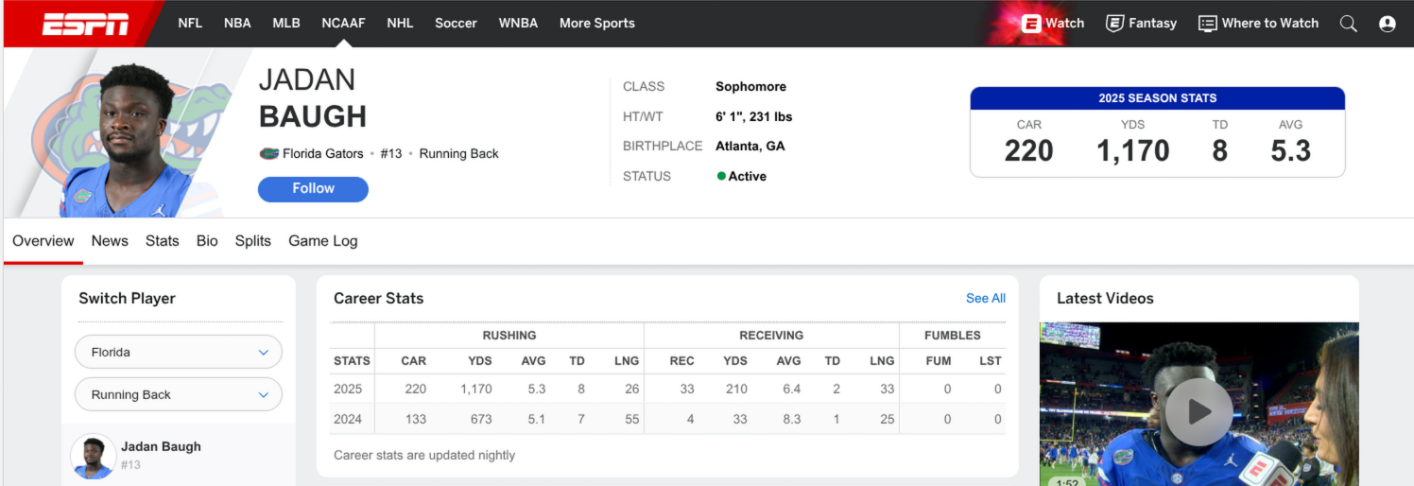Open the Running Back position dropdown

pos(179,394)
